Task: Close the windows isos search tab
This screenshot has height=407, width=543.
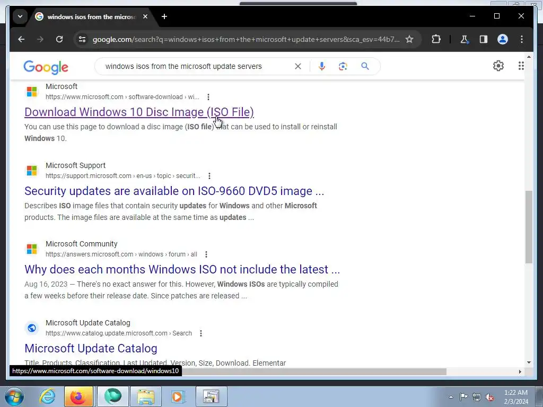Action: [x=145, y=16]
